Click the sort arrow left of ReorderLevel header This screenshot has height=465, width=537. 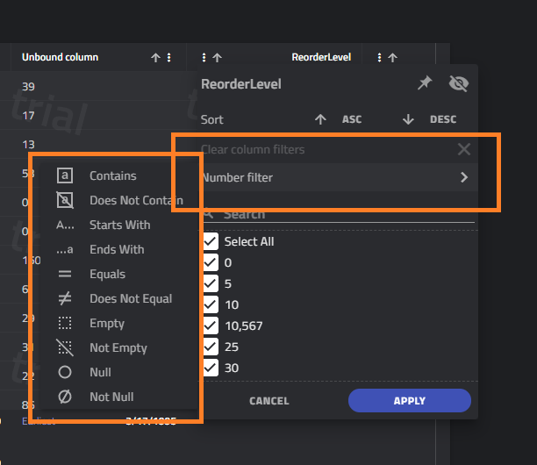click(x=217, y=58)
